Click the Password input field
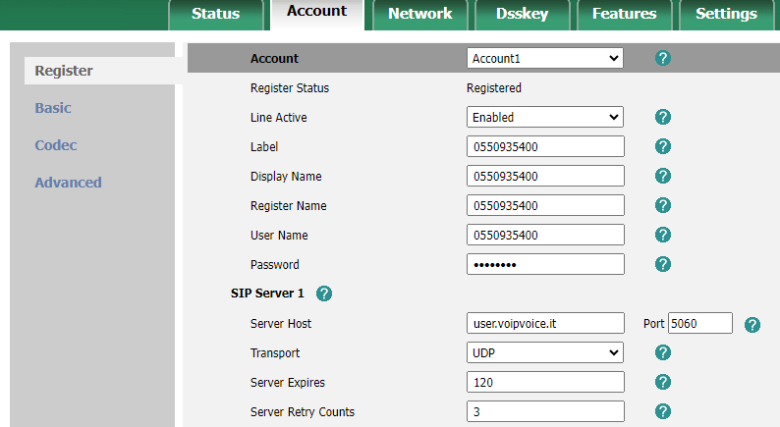Screen dimensions: 780x427 coord(545,264)
